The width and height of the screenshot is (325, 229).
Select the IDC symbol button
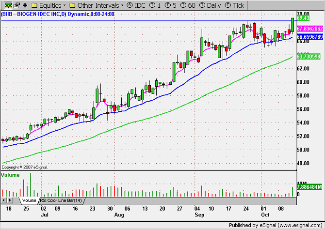[x=136, y=5]
